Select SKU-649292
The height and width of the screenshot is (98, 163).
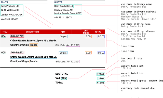click(x=17, y=52)
